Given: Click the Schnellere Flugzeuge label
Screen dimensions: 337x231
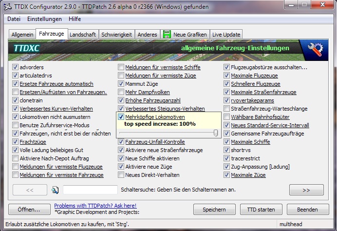Looking at the screenshot, I should 256,84.
